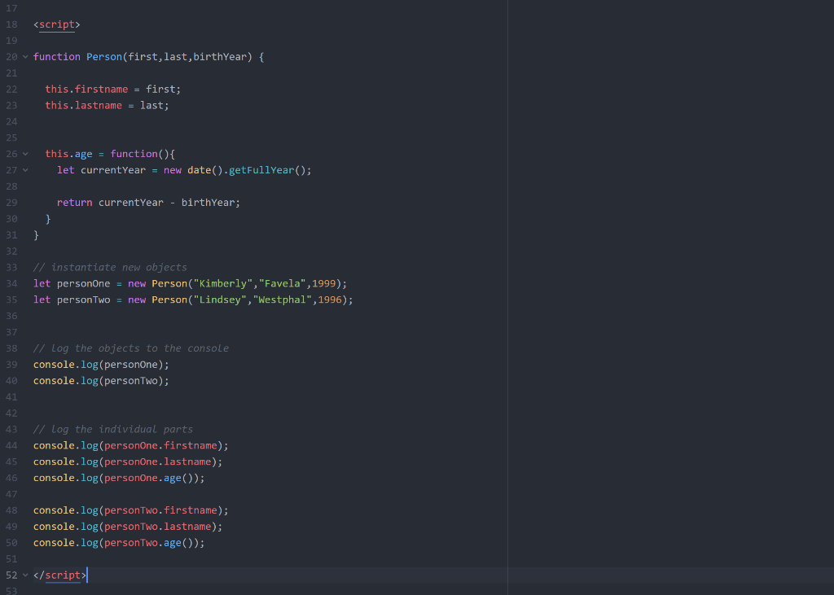Click 'personTwo.lastname' on line 49
Image resolution: width=834 pixels, height=595 pixels.
157,527
